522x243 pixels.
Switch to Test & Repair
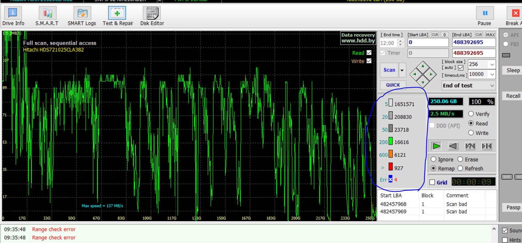click(118, 17)
